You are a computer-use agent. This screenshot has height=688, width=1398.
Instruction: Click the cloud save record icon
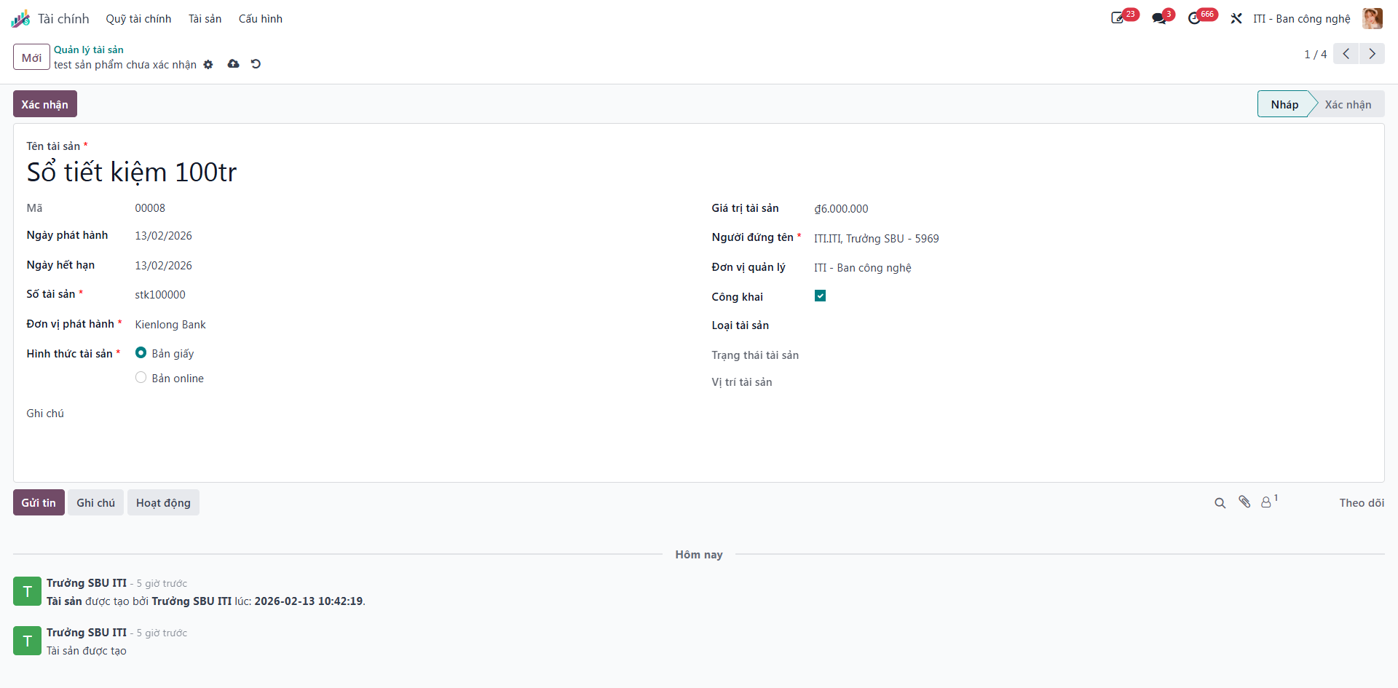(x=233, y=64)
